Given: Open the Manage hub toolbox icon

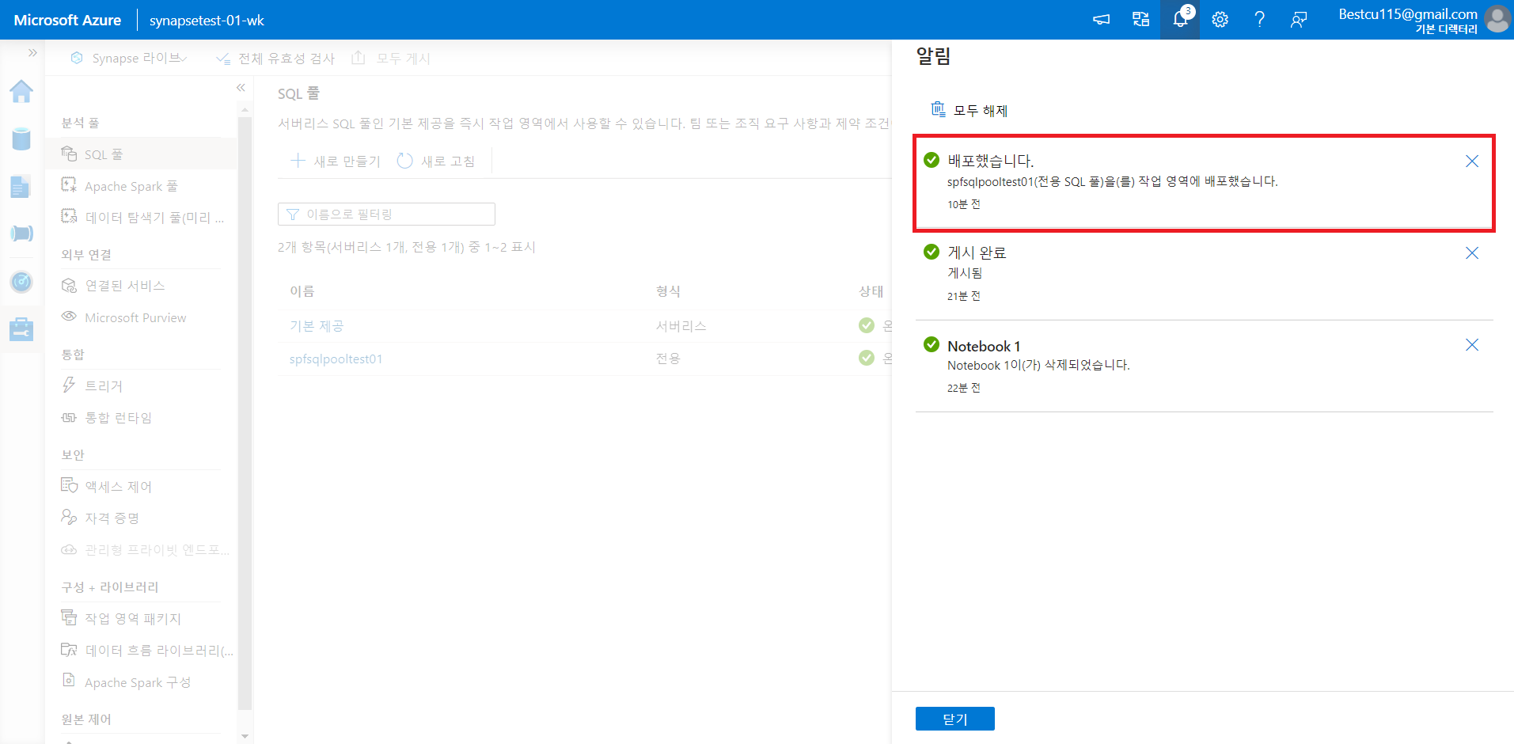Looking at the screenshot, I should click(21, 328).
